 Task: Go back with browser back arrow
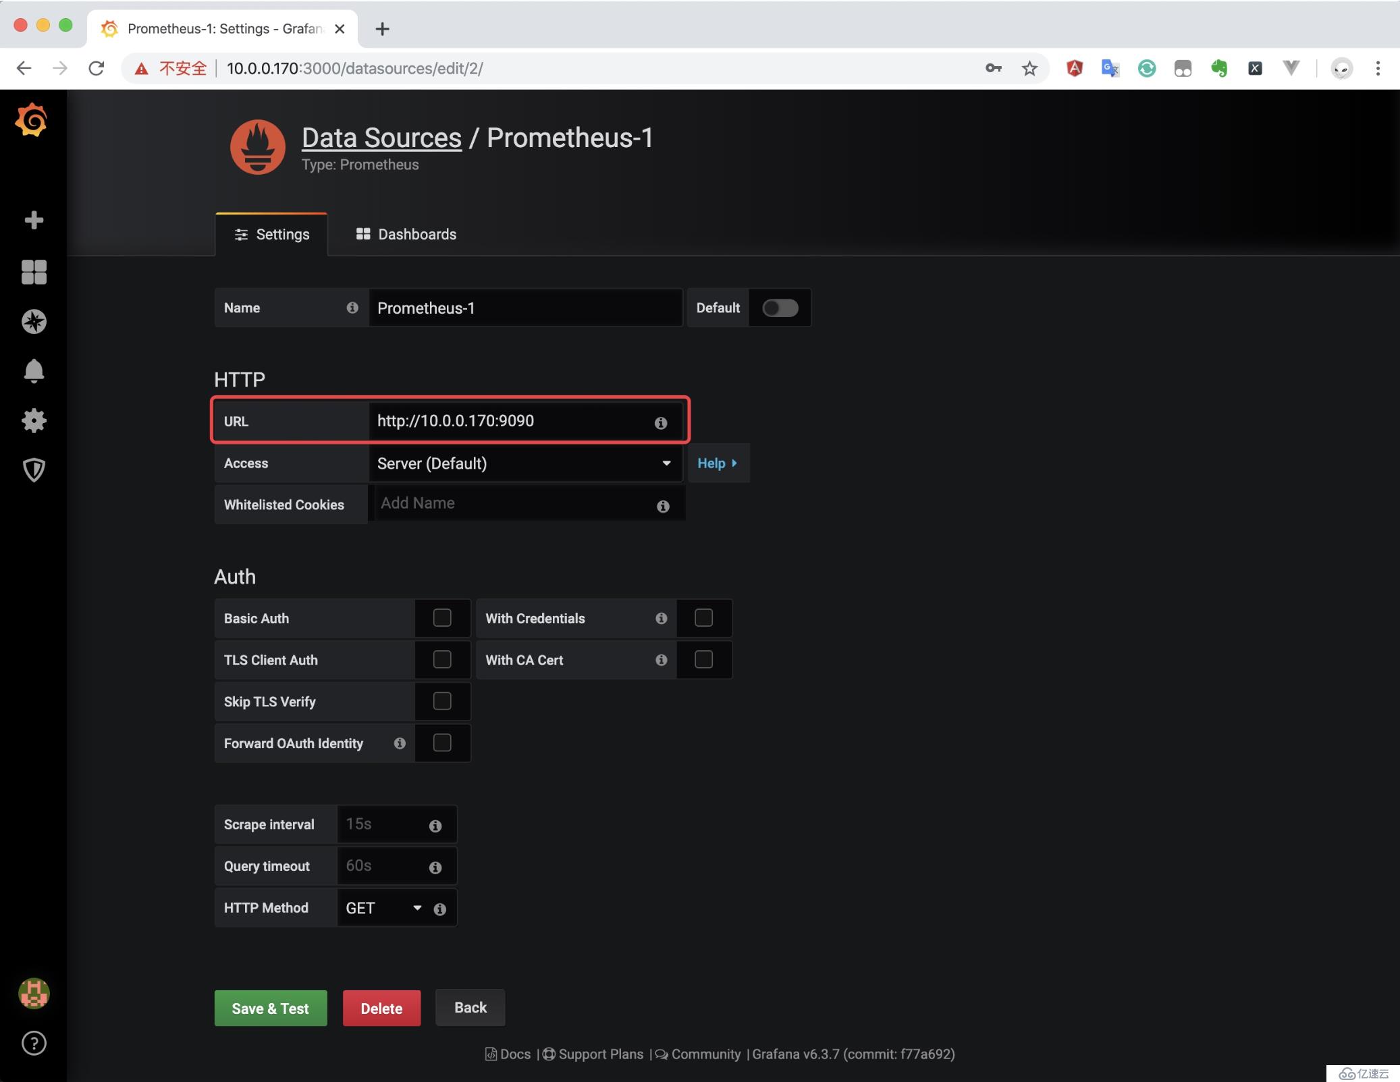24,68
